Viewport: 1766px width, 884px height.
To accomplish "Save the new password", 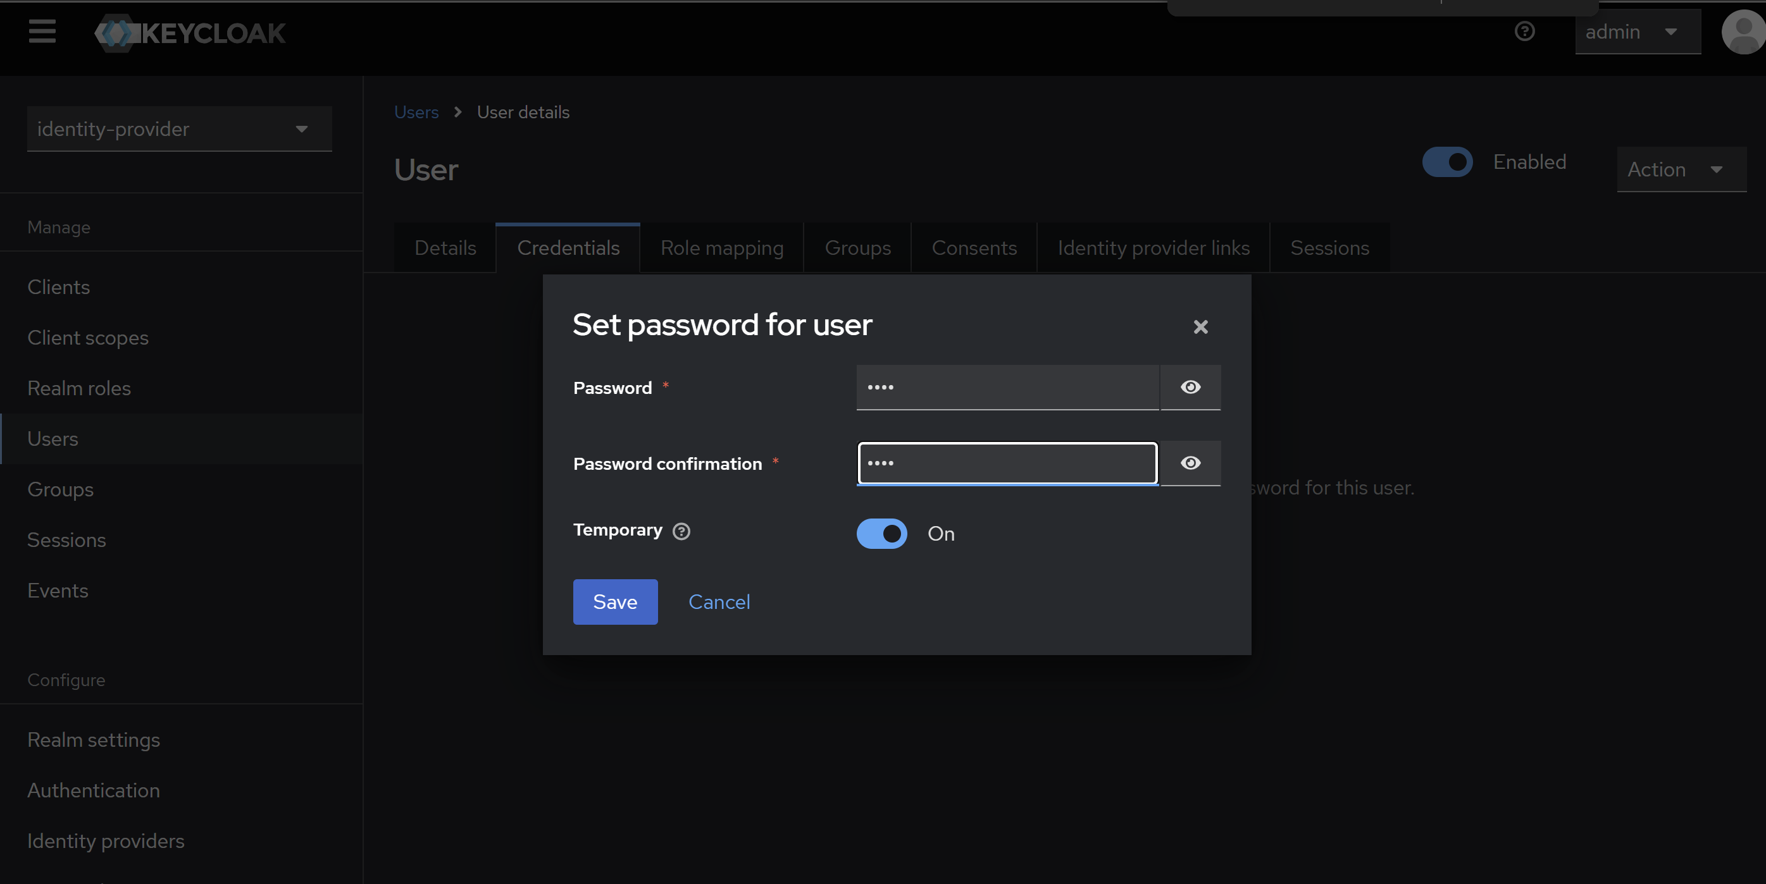I will pos(614,602).
